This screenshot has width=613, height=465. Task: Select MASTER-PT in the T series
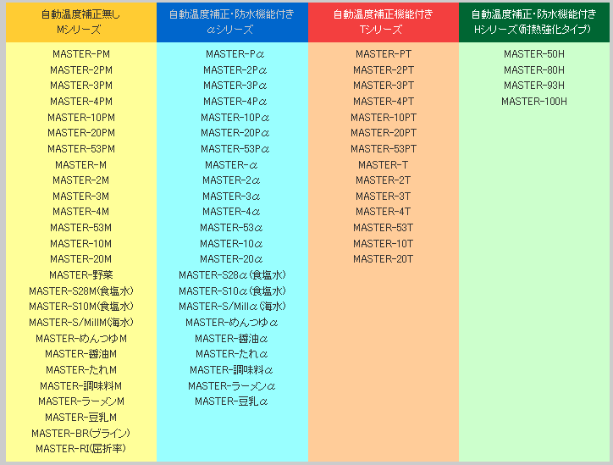coord(384,54)
